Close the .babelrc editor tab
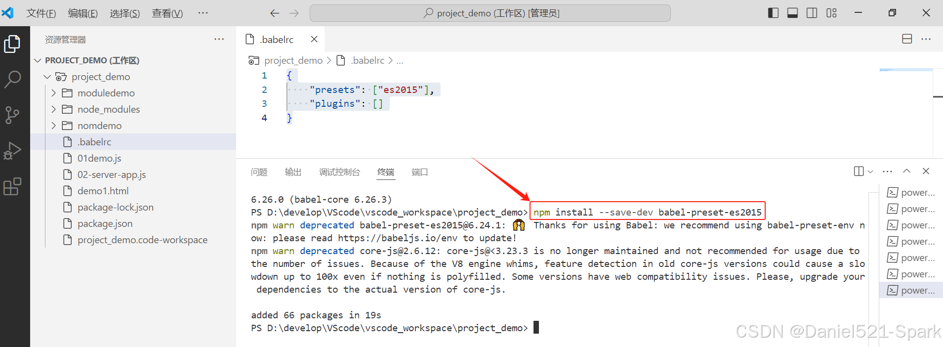The image size is (943, 347). pyautogui.click(x=314, y=39)
